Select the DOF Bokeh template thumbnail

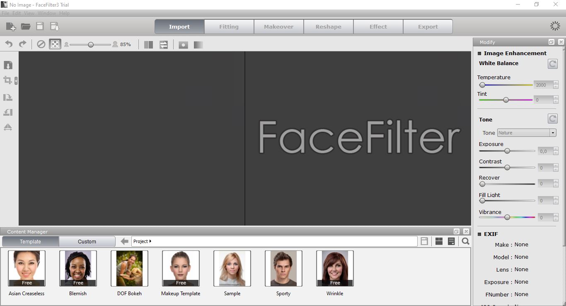[x=129, y=268]
